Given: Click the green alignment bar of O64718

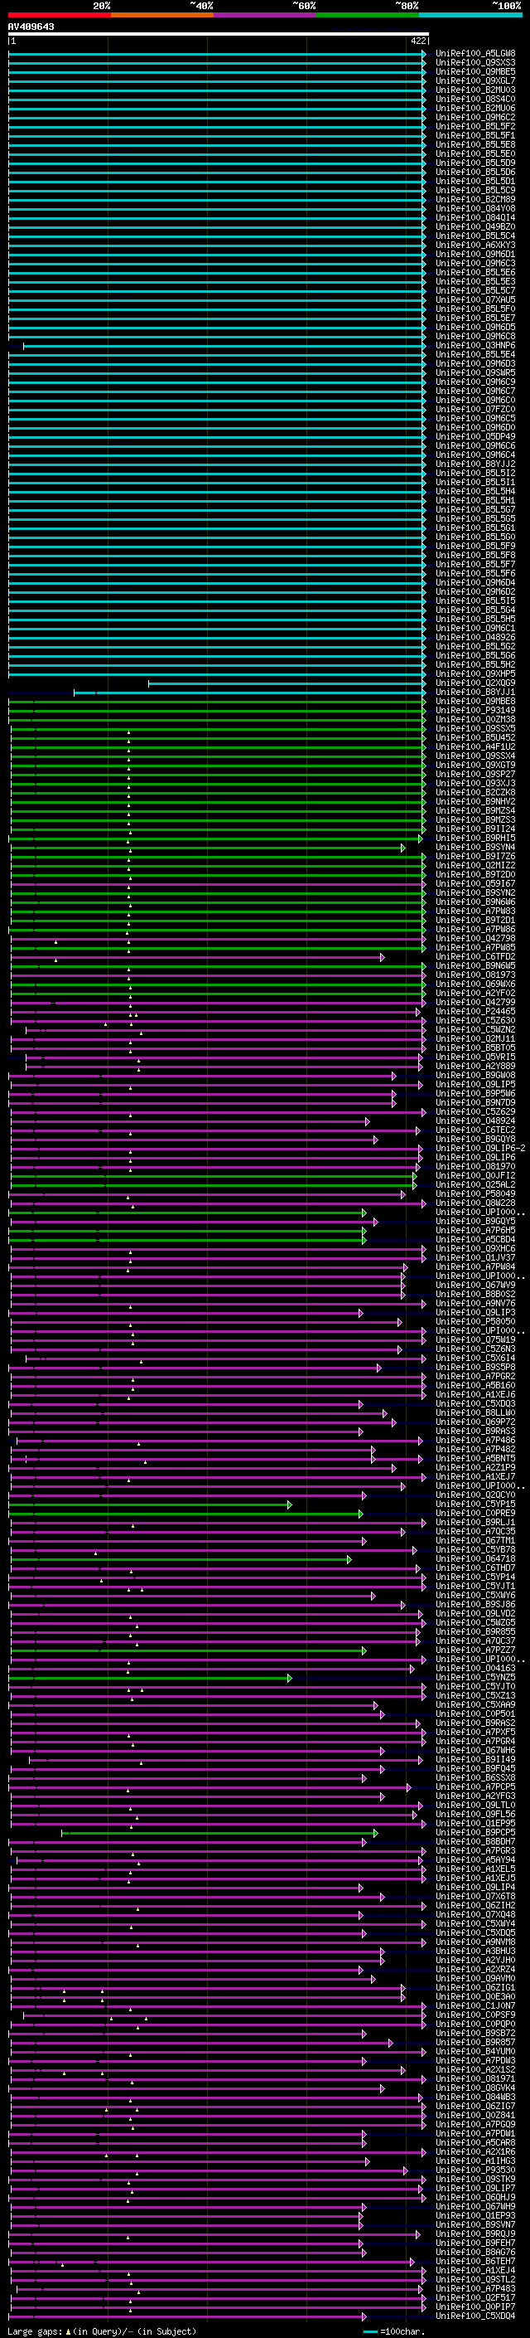Looking at the screenshot, I should (x=181, y=1559).
